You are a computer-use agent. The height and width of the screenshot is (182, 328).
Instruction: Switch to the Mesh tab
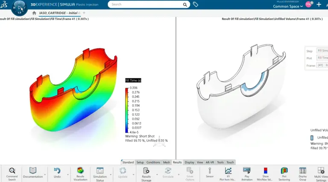tap(167, 162)
